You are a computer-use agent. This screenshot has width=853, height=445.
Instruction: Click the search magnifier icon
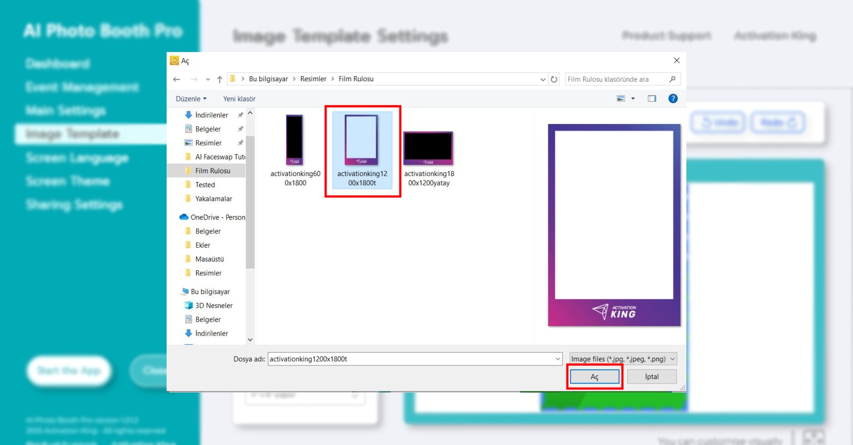tap(672, 79)
